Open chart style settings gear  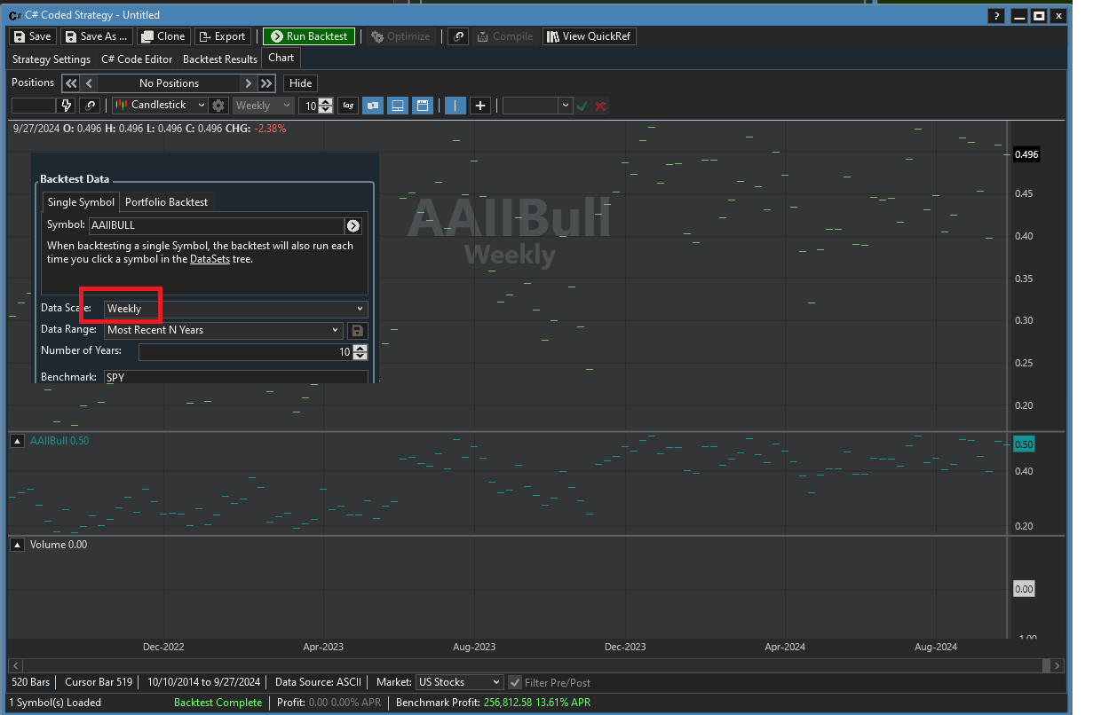tap(218, 106)
